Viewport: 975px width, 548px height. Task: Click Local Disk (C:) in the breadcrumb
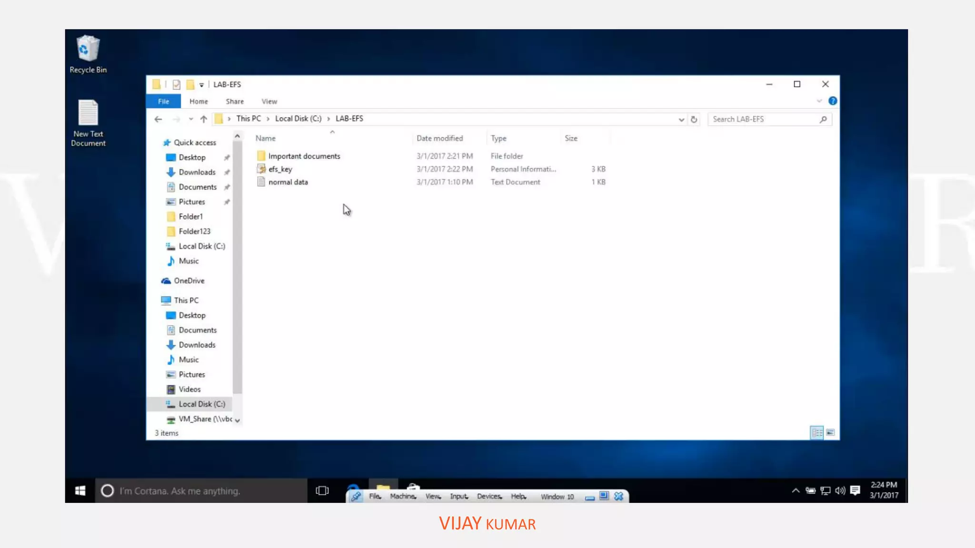[298, 118]
